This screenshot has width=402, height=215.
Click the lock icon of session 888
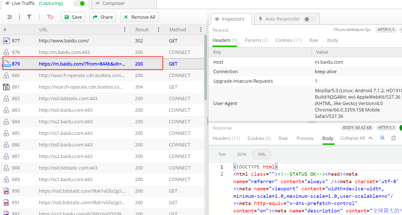(x=6, y=168)
